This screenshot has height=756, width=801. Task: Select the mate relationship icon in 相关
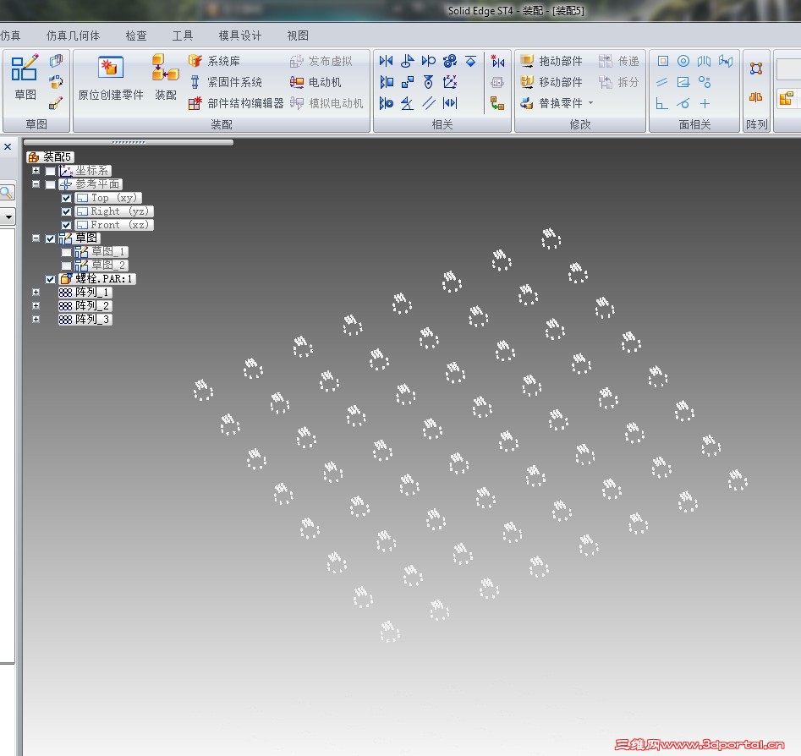coord(386,61)
